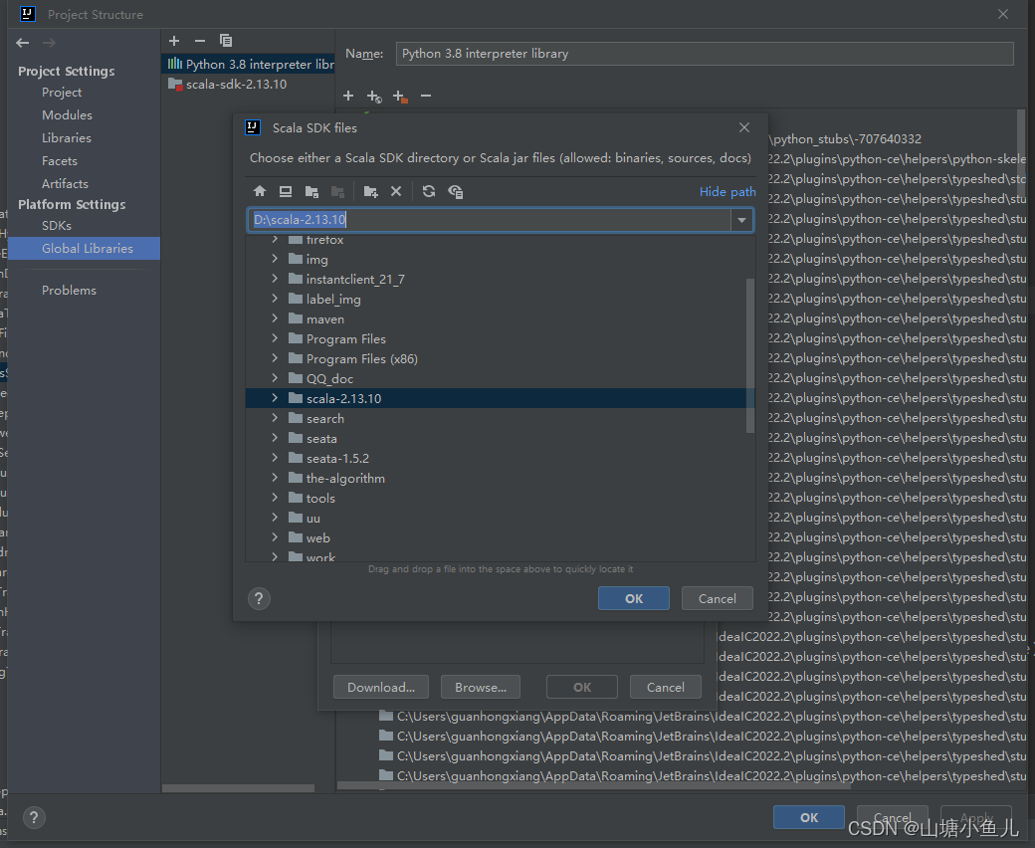Click the refresh icon in the file chooser

(x=428, y=191)
